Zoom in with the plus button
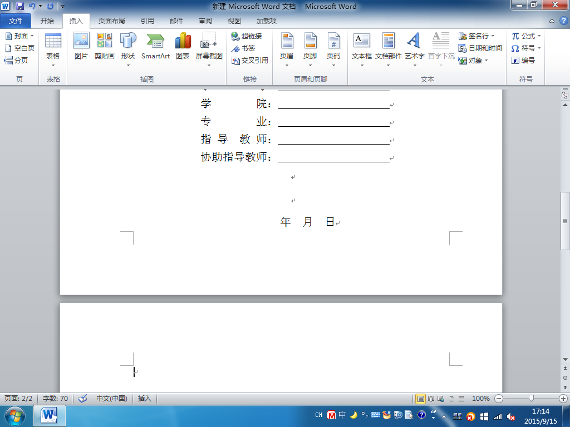 point(563,399)
